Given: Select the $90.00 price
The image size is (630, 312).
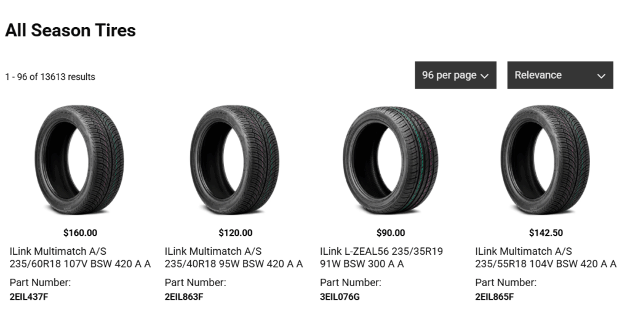Looking at the screenshot, I should [x=391, y=233].
